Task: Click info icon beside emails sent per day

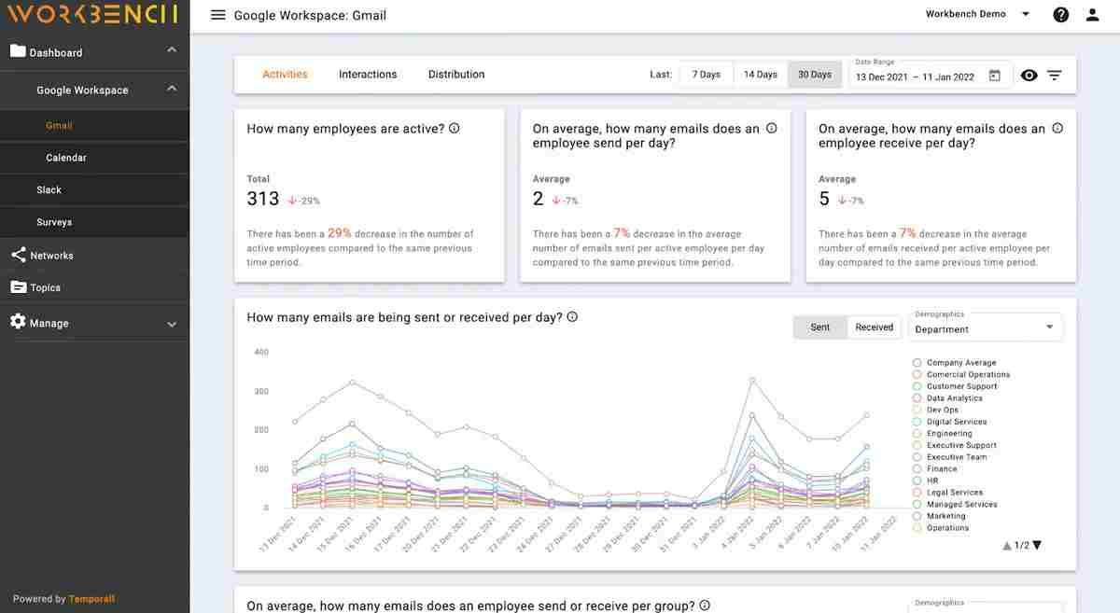Action: 772,129
